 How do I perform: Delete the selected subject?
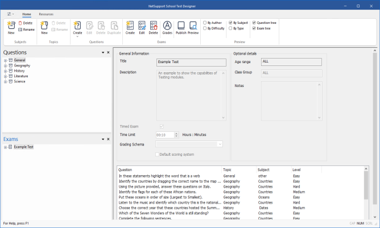pos(26,23)
